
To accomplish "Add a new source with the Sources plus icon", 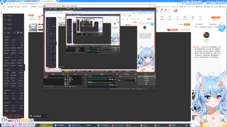I will click(x=66, y=86).
